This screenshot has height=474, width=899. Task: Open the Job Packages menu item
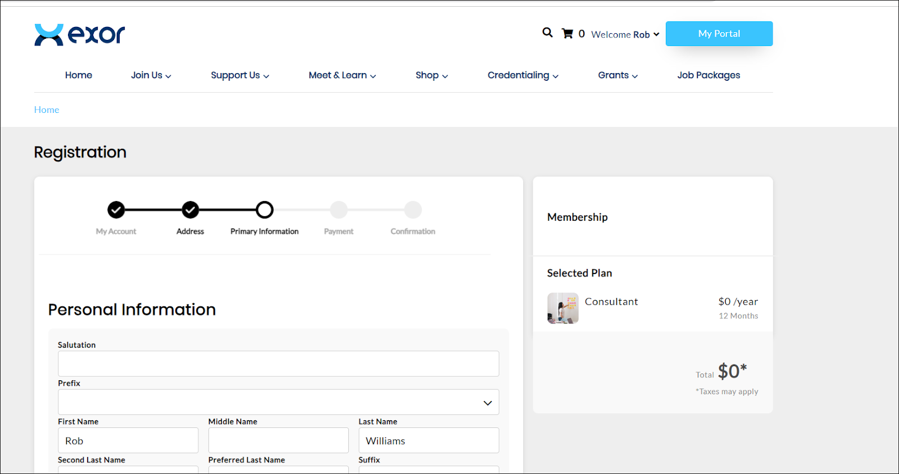(708, 75)
